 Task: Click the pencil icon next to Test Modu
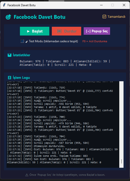27,41
